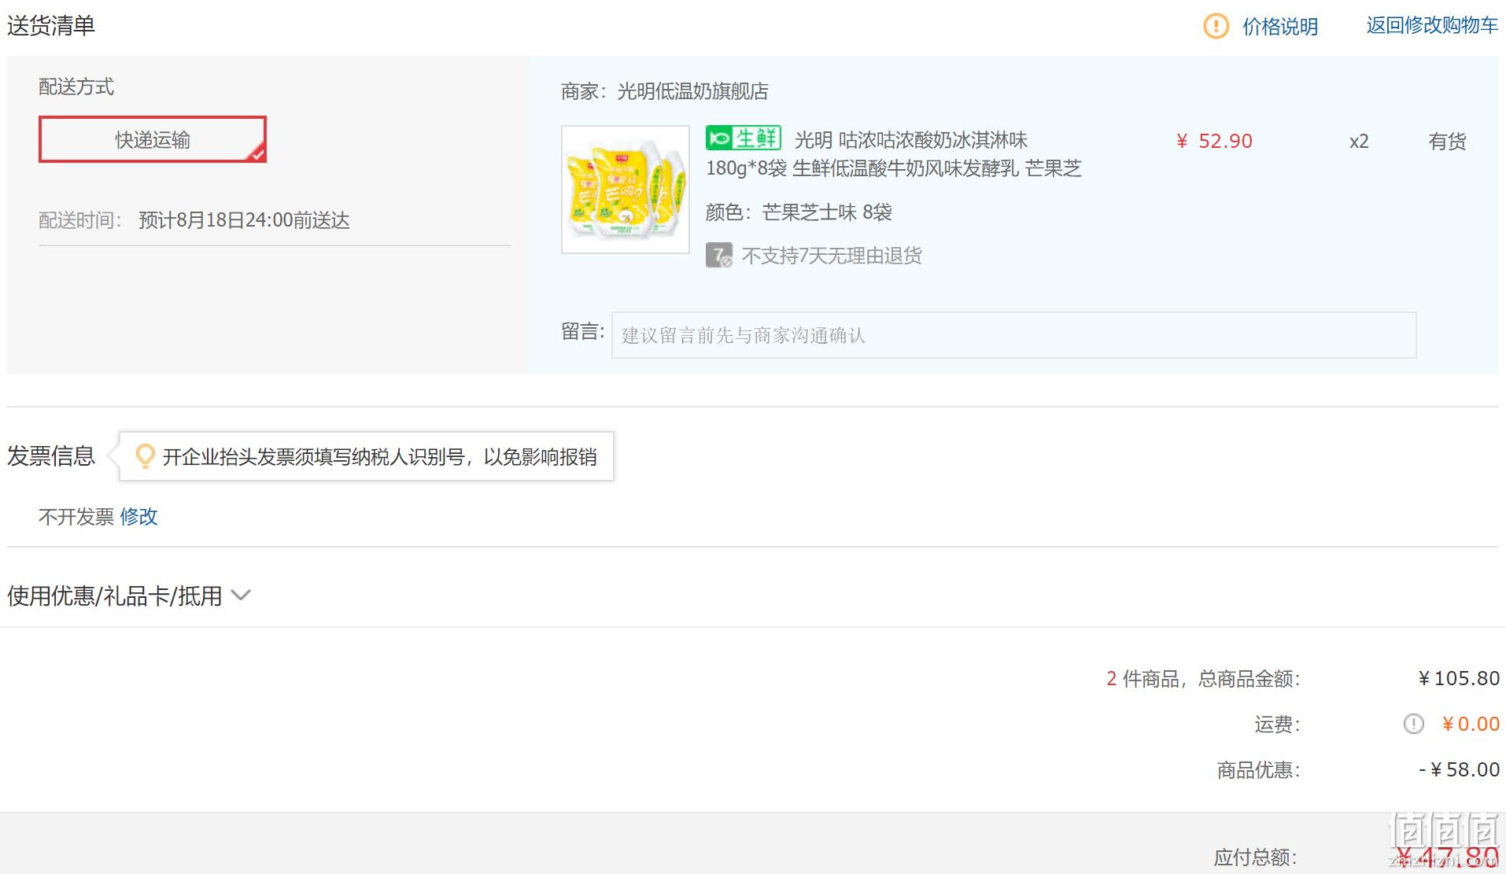Click the 使用优惠/礼品卡/抵用 heading text
Viewport: 1506px width, 874px height.
coord(115,596)
